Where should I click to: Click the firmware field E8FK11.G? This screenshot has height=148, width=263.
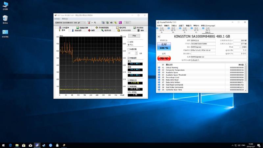(x=203, y=40)
